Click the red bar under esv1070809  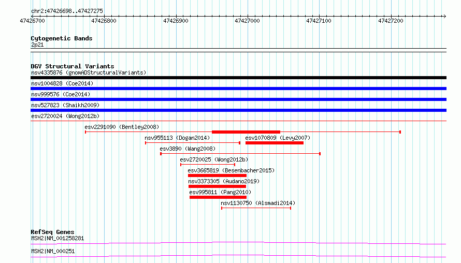pyautogui.click(x=275, y=143)
